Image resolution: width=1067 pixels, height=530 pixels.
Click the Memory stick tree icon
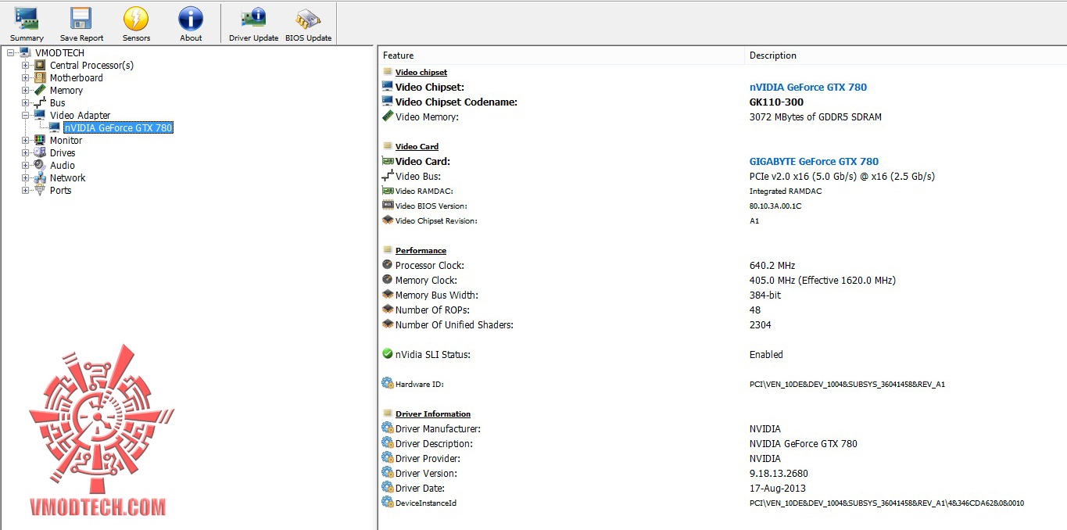click(x=40, y=90)
